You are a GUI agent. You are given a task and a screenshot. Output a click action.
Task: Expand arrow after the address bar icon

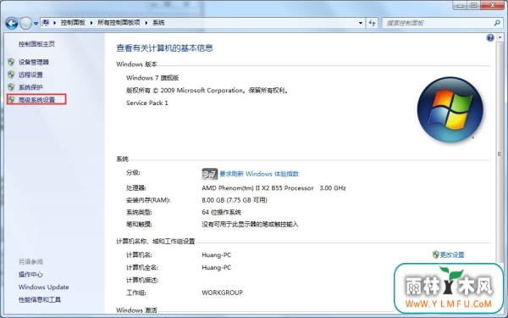click(54, 23)
